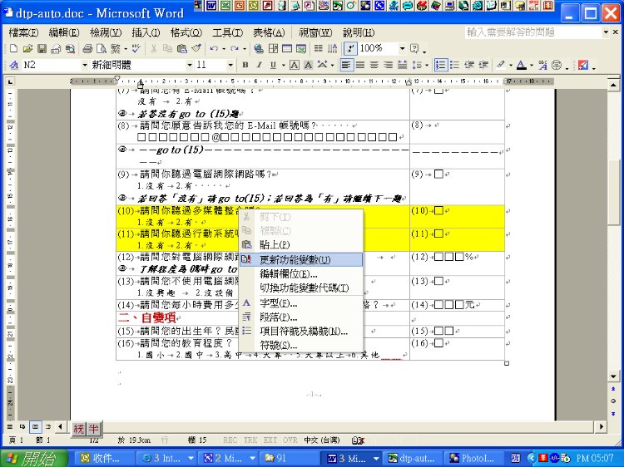This screenshot has height=467, width=624.
Task: Open the underline style dropdown arrow
Action: point(283,65)
